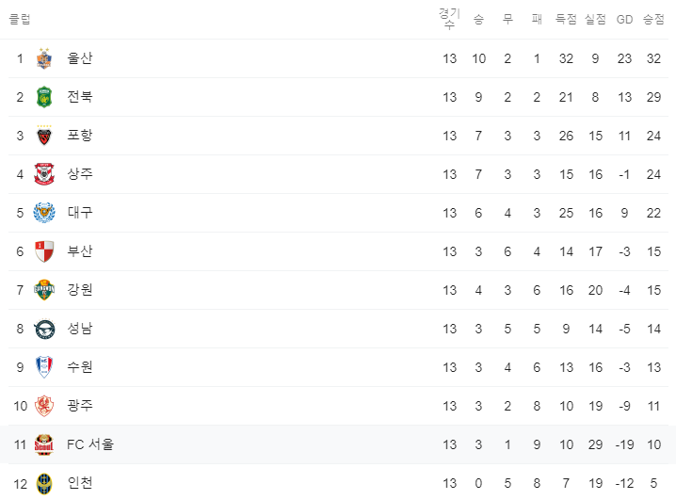The height and width of the screenshot is (500, 676).
Task: Click the 강원 club crest icon
Action: point(44,290)
